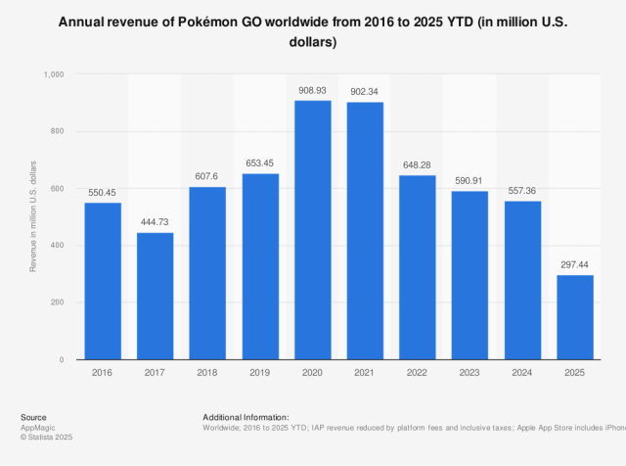Click the 2021 revenue bar
Image resolution: width=626 pixels, height=466 pixels.
pyautogui.click(x=365, y=231)
